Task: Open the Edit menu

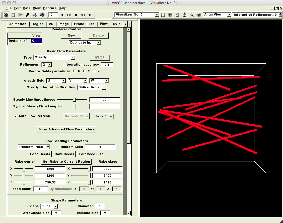Action: (17, 8)
